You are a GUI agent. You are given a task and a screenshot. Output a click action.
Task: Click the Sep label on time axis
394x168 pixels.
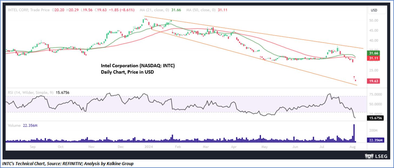32,147
